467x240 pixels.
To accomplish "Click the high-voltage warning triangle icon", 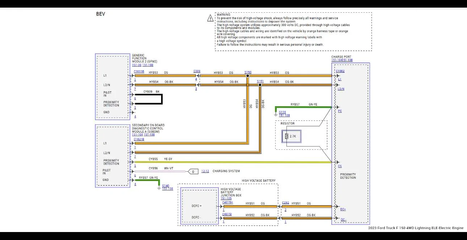I will (210, 18).
